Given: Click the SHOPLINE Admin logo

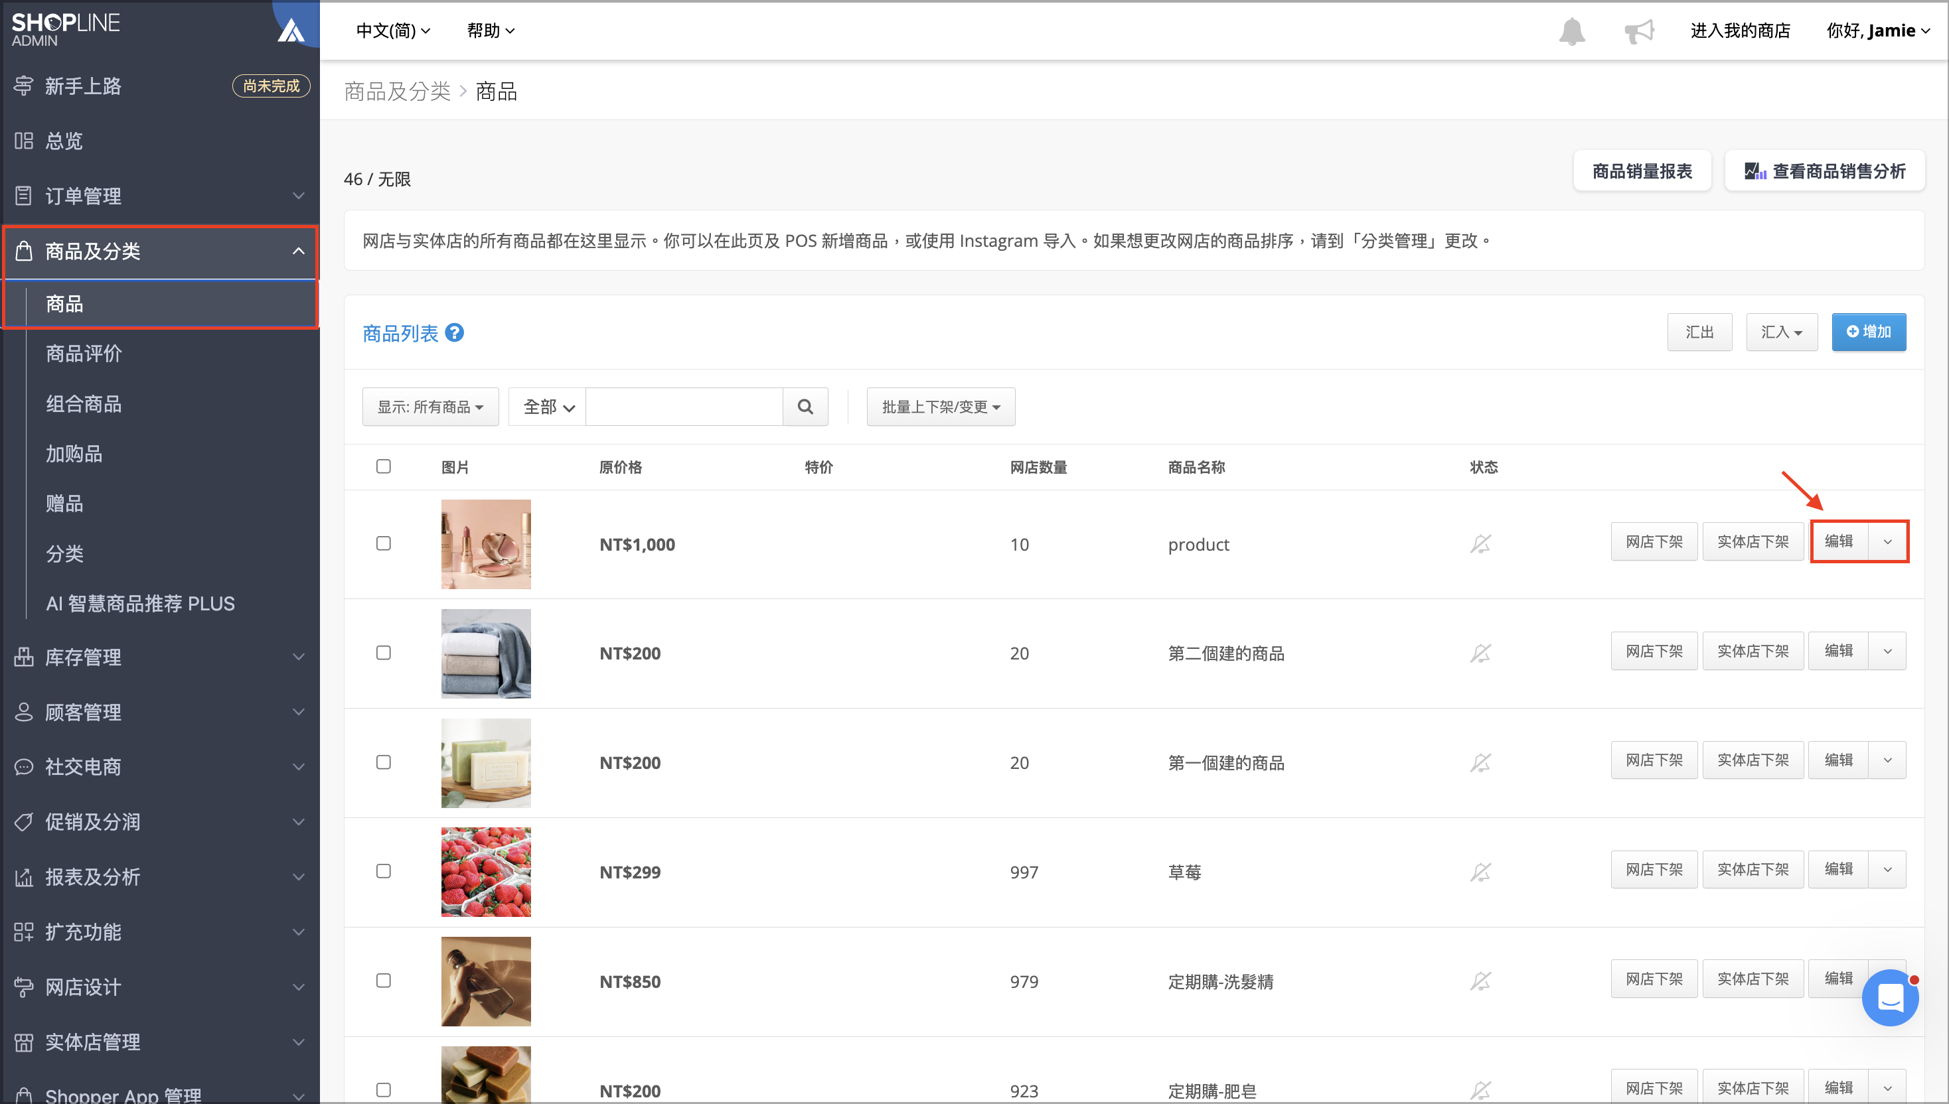Looking at the screenshot, I should pyautogui.click(x=65, y=29).
